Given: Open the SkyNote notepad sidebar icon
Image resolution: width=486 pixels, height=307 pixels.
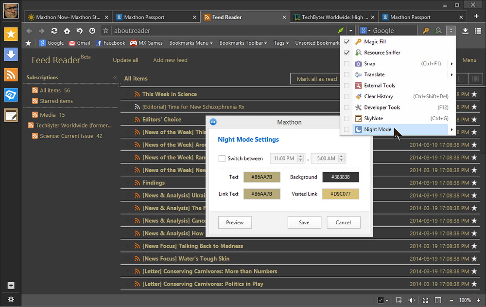Looking at the screenshot, I should click(x=11, y=115).
